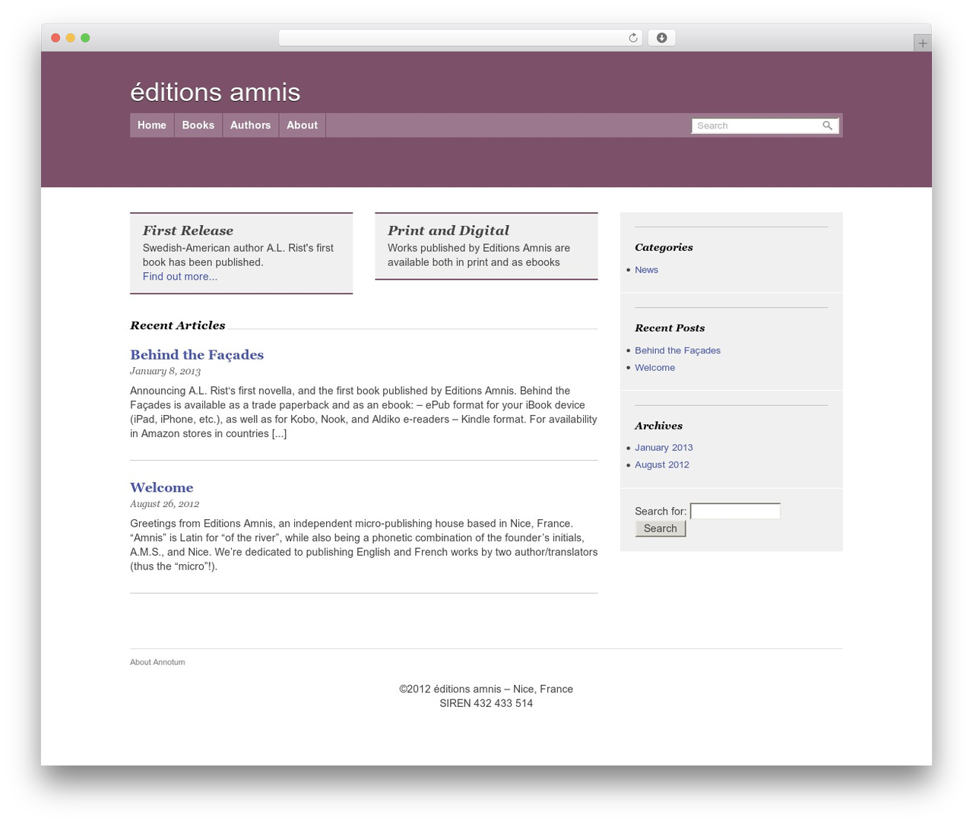Image resolution: width=973 pixels, height=824 pixels.
Task: Close the browser window with red button
Action: (55, 38)
